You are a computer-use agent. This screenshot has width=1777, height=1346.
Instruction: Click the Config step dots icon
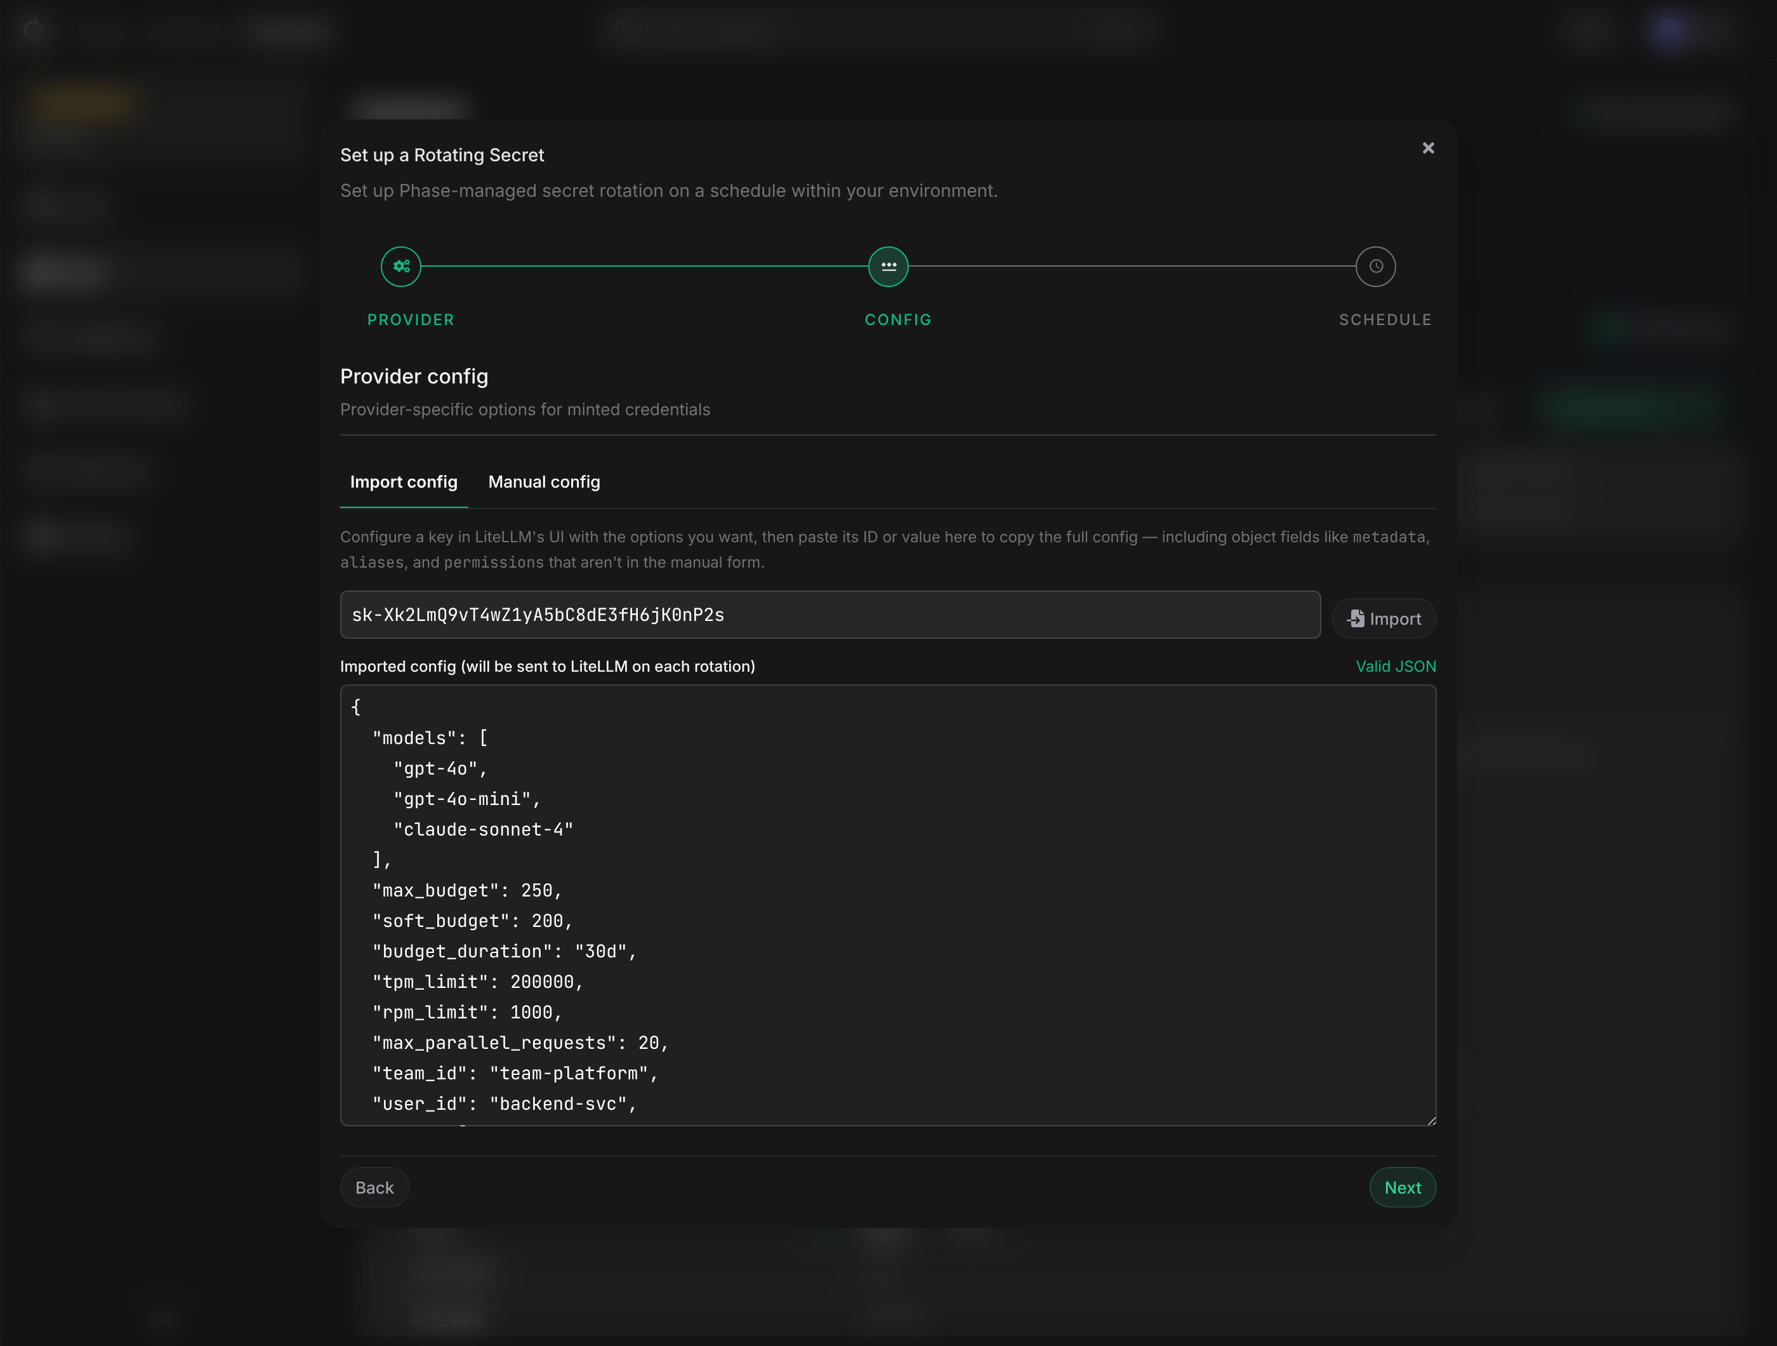point(888,266)
